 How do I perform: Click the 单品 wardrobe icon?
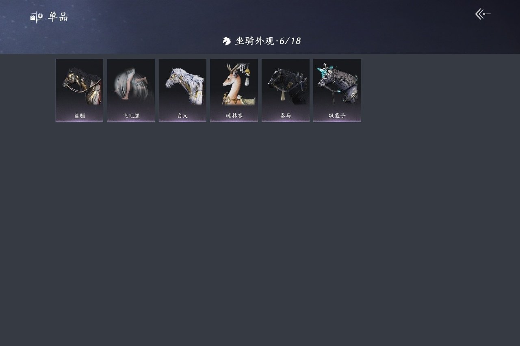pos(37,17)
